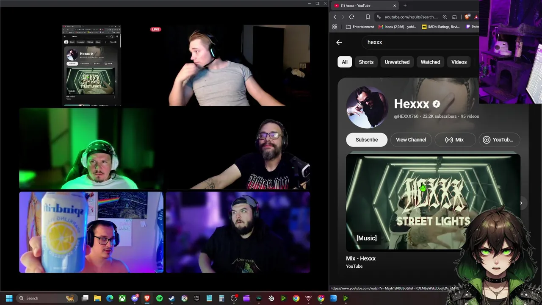Image resolution: width=542 pixels, height=305 pixels.
Task: Open the Windows Start menu
Action: pyautogui.click(x=9, y=298)
